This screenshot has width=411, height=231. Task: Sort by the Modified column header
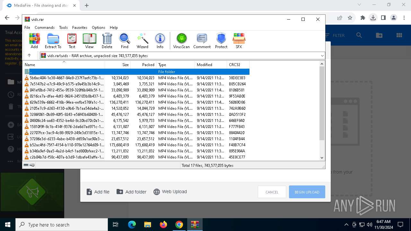click(211, 64)
